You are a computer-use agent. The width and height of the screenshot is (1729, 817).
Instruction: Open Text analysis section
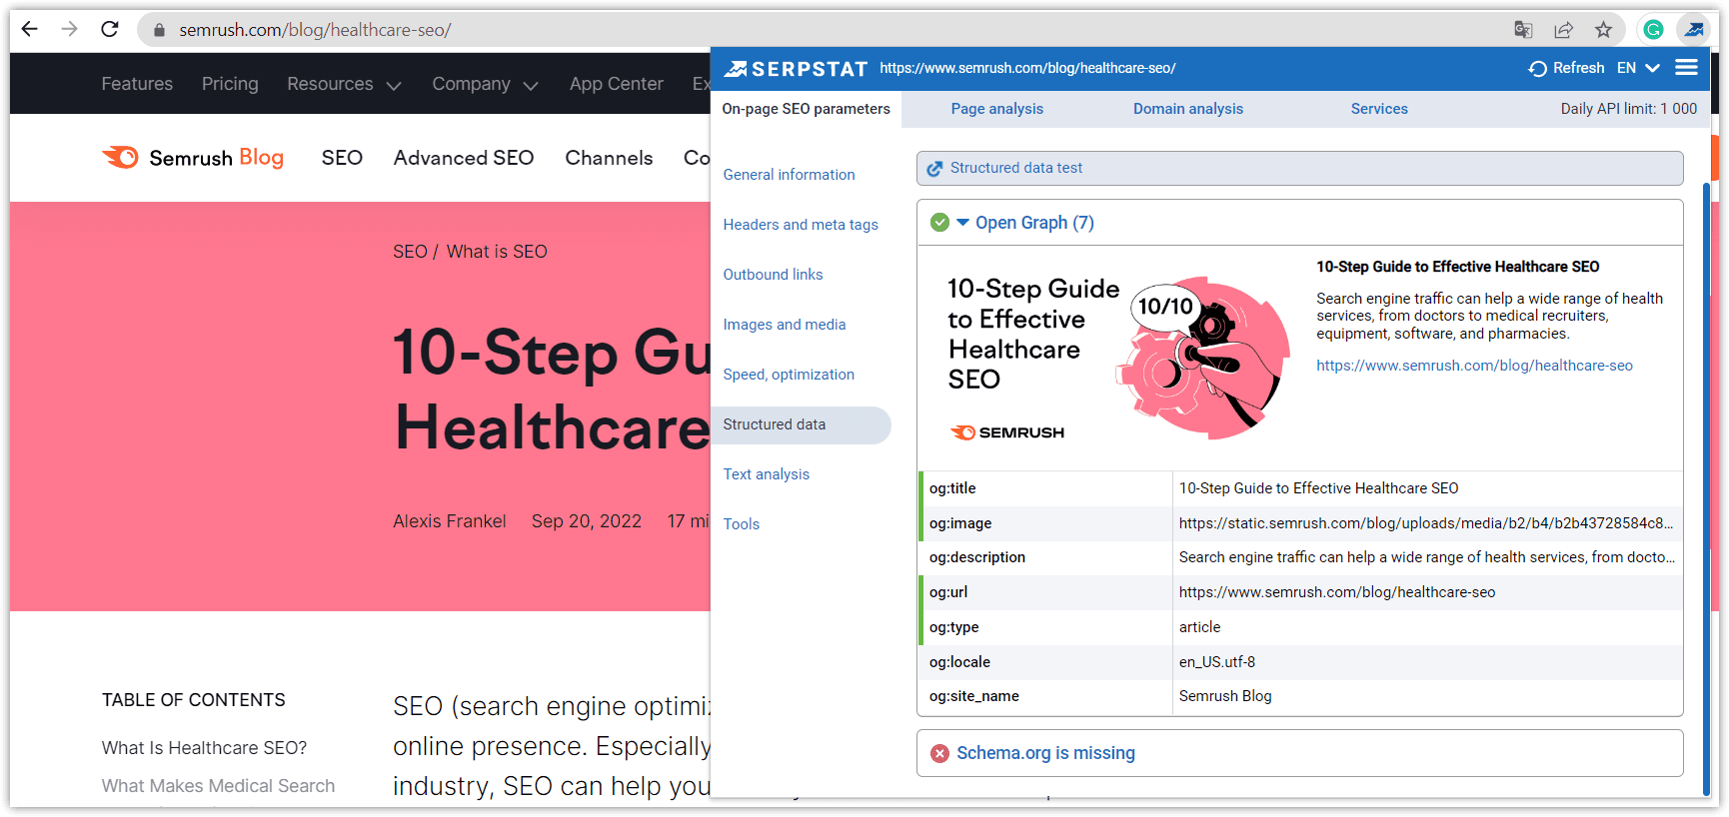click(x=766, y=474)
